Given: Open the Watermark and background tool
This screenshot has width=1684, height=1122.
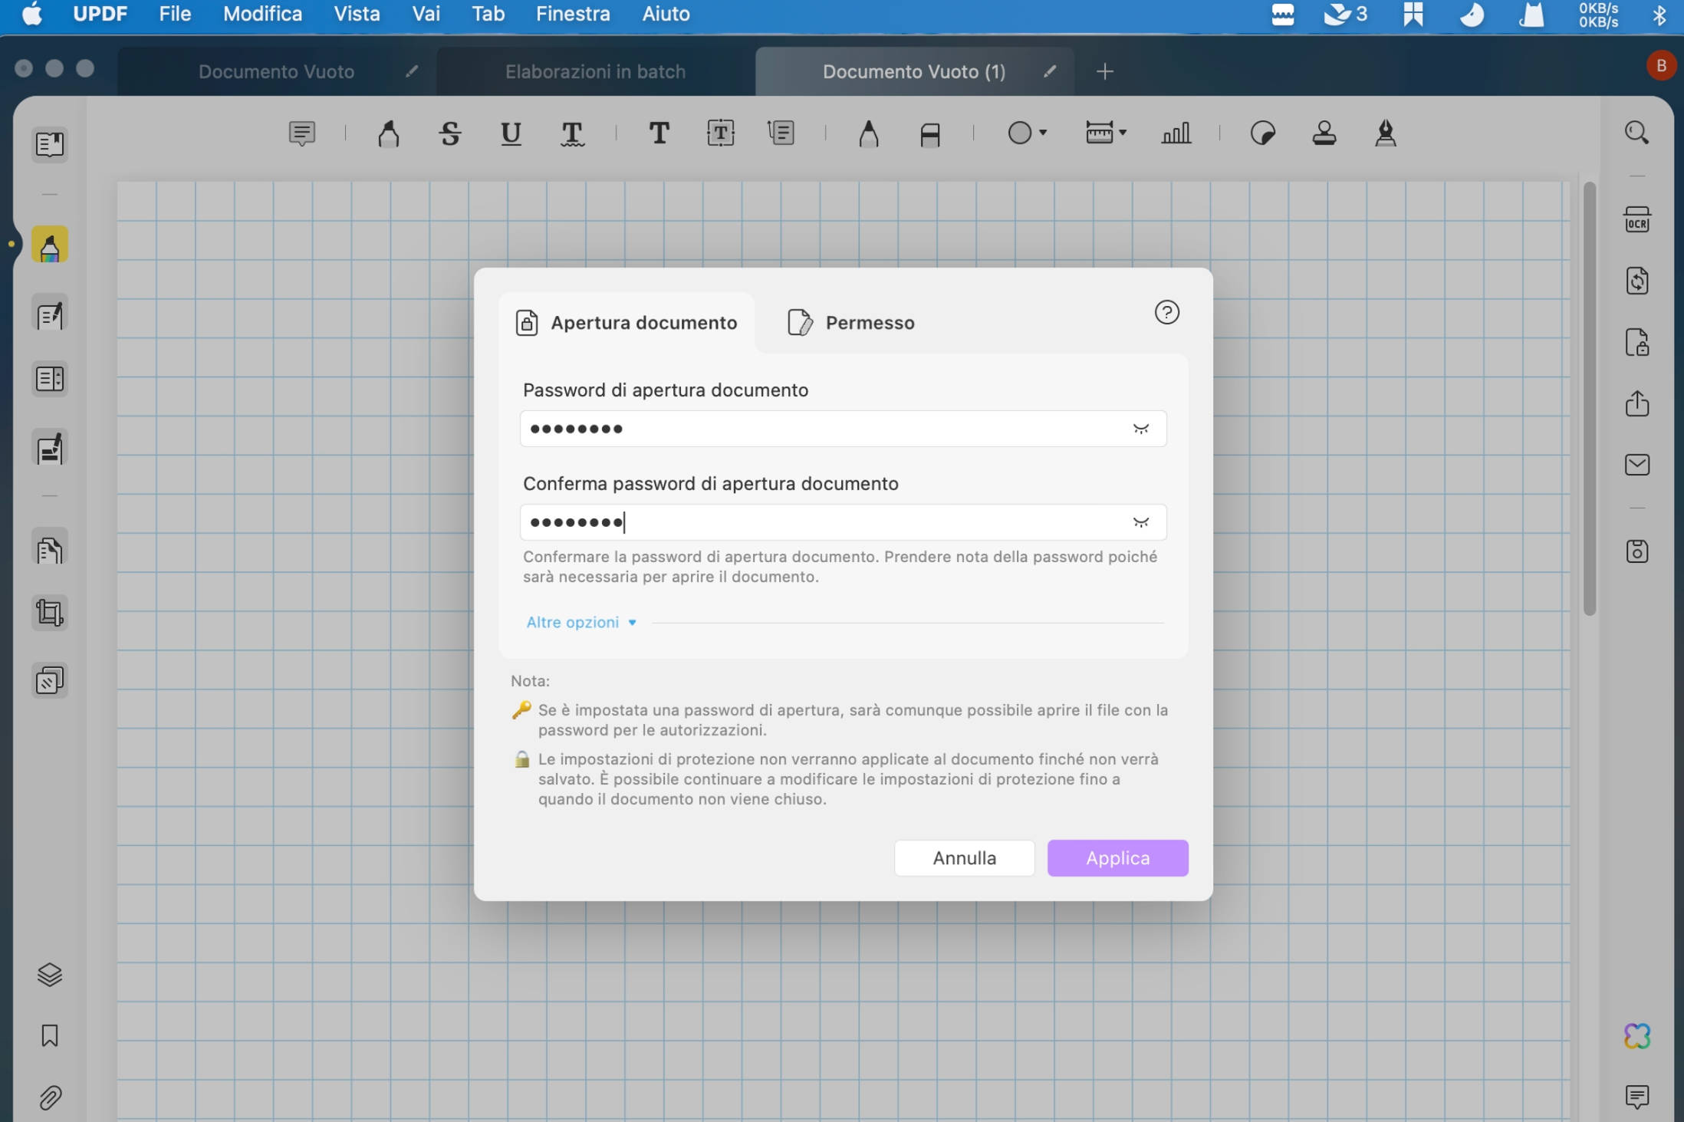Looking at the screenshot, I should point(50,680).
